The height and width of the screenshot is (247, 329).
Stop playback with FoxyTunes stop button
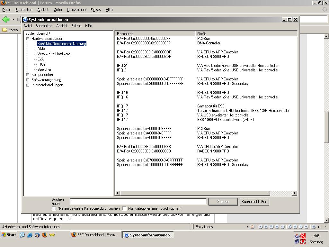click(x=277, y=227)
